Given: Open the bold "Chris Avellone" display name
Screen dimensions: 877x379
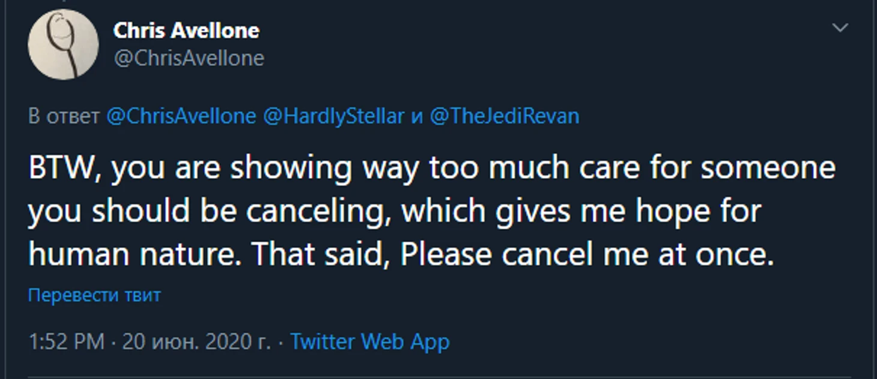Looking at the screenshot, I should (x=186, y=31).
